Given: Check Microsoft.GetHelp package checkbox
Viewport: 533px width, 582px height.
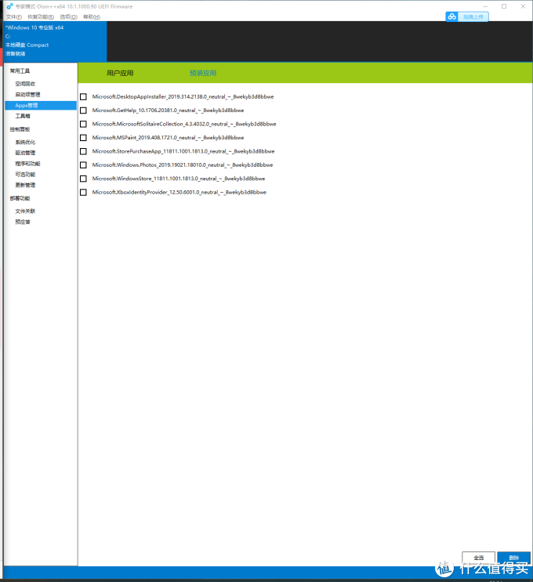Looking at the screenshot, I should pos(83,110).
